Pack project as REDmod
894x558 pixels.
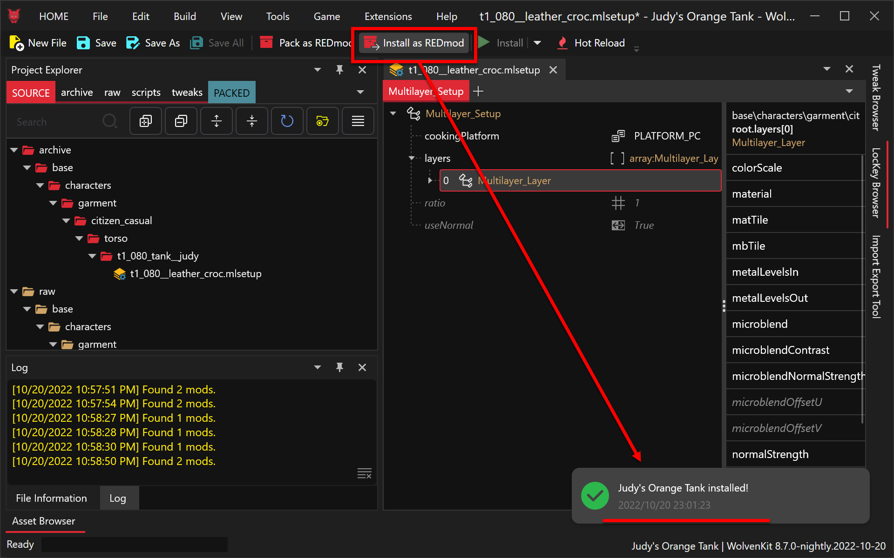point(305,43)
